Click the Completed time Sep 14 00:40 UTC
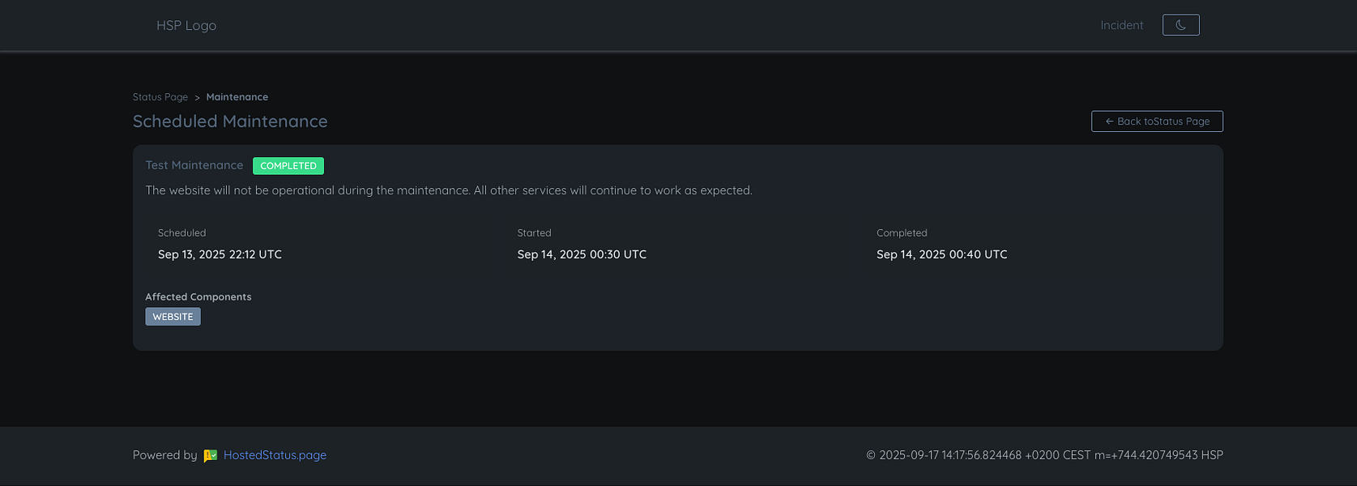 pos(941,254)
